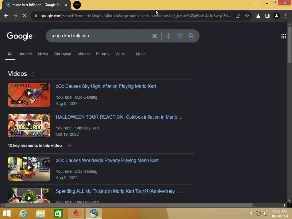Click into the Google search field
The width and height of the screenshot is (292, 219).
click(101, 36)
